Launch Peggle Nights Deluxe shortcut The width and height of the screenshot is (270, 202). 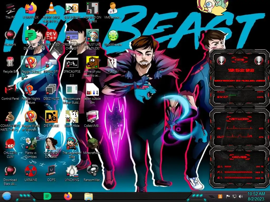point(31,94)
